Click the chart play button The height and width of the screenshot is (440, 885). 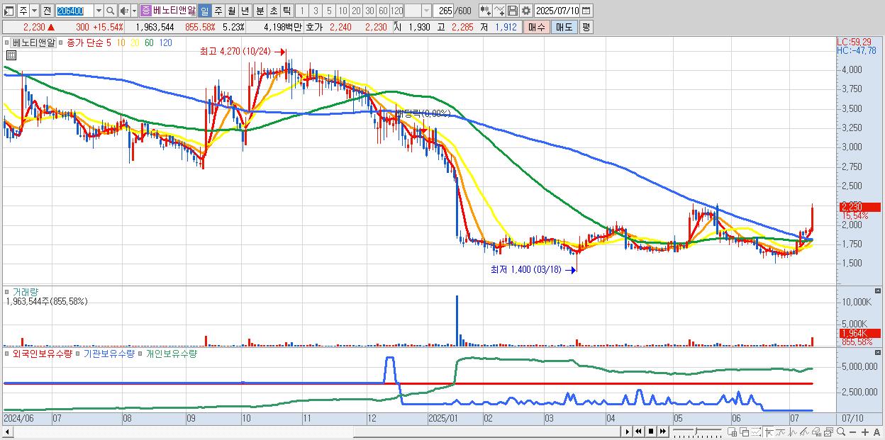coord(628,431)
